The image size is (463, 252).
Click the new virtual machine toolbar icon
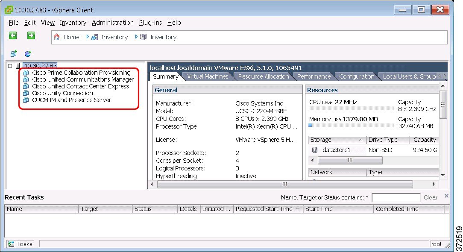click(x=14, y=53)
